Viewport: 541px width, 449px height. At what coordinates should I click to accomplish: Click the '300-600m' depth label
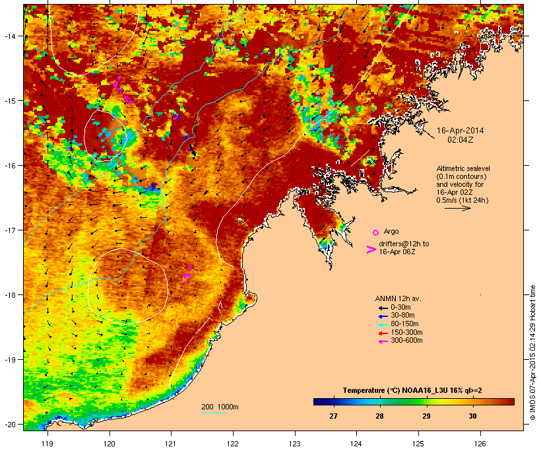pyautogui.click(x=406, y=341)
